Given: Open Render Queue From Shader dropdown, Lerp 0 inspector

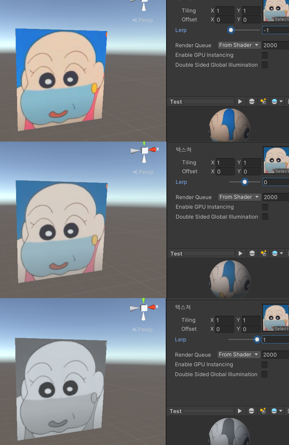Looking at the screenshot, I should pos(239,197).
